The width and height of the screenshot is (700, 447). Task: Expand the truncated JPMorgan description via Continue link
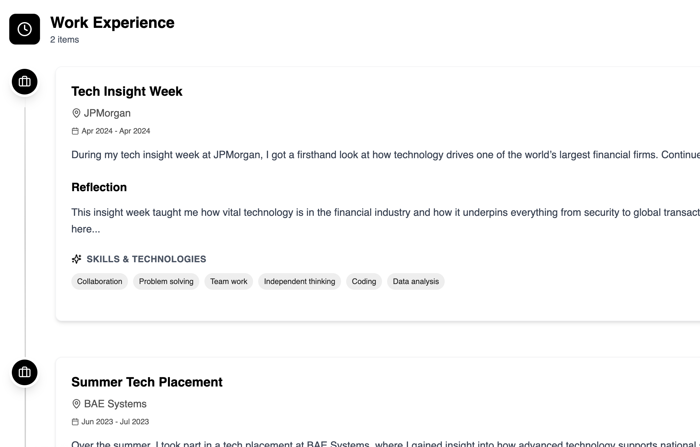click(x=681, y=154)
